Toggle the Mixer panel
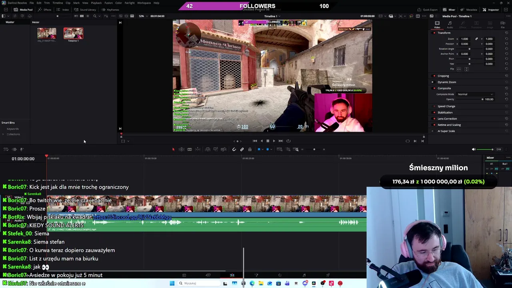The width and height of the screenshot is (512, 288). [x=449, y=10]
